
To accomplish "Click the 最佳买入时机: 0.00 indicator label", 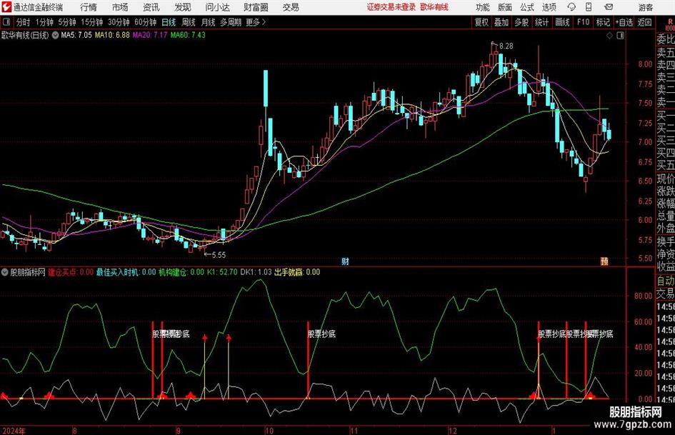I will pos(126,272).
